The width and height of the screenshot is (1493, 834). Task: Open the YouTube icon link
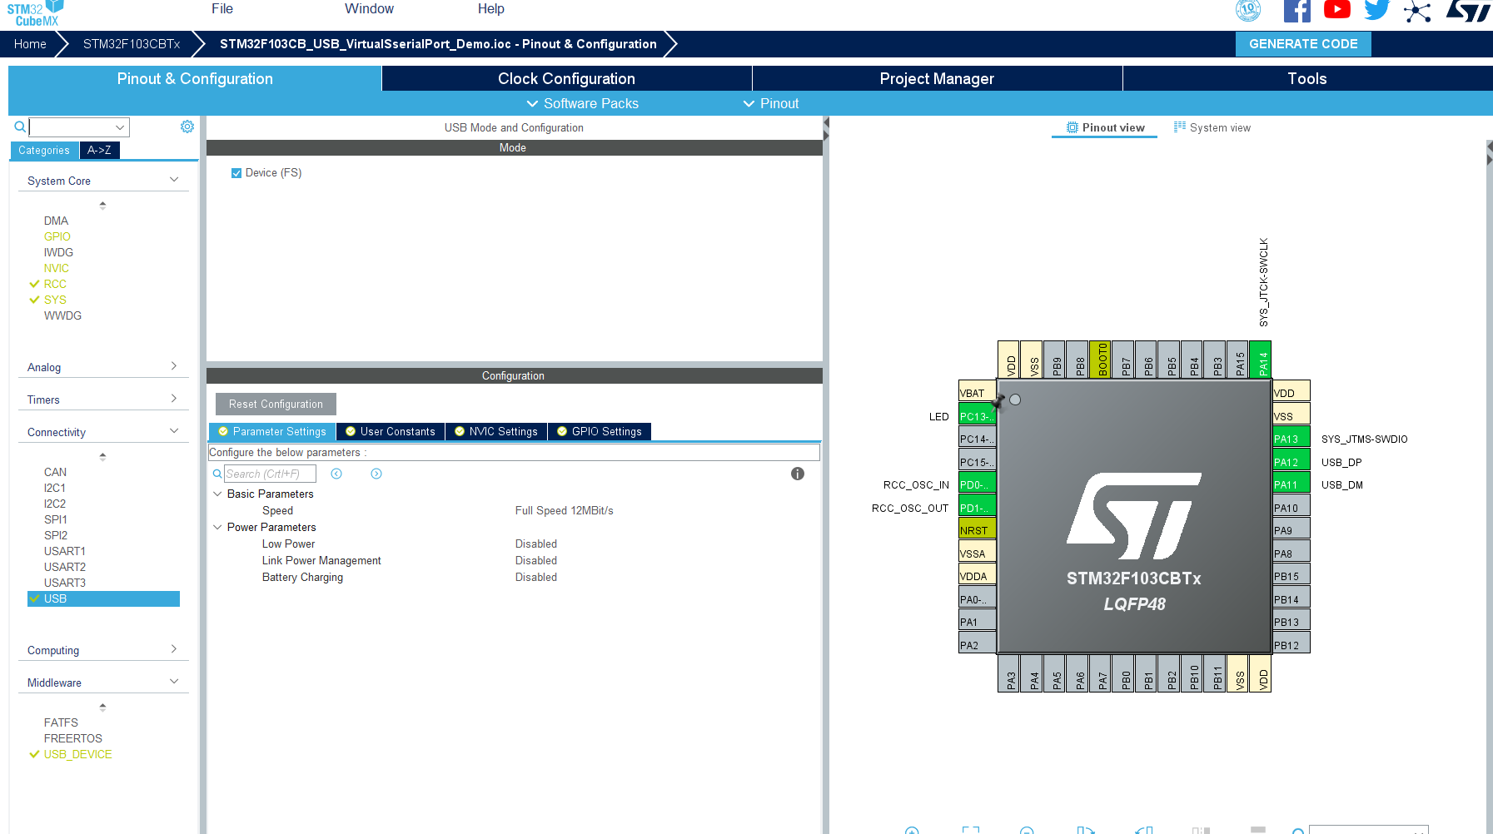pyautogui.click(x=1336, y=10)
